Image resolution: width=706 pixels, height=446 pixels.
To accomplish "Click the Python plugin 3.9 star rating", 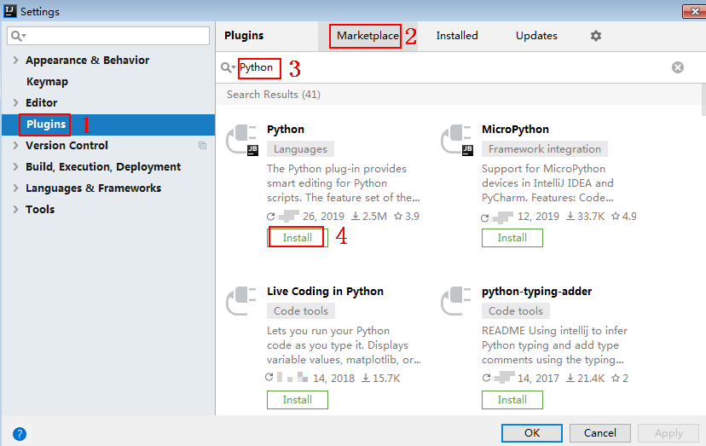I will point(407,217).
